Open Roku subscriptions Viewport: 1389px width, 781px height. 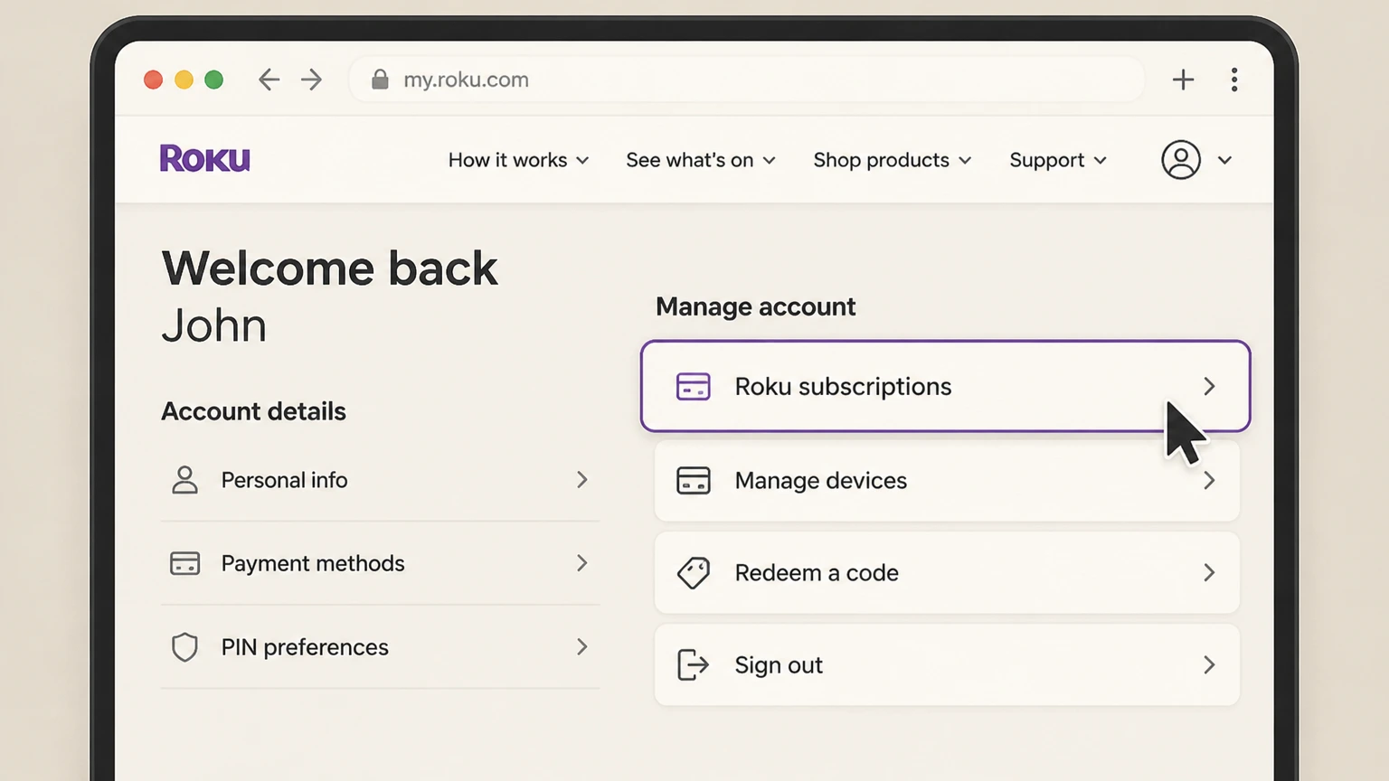click(946, 386)
